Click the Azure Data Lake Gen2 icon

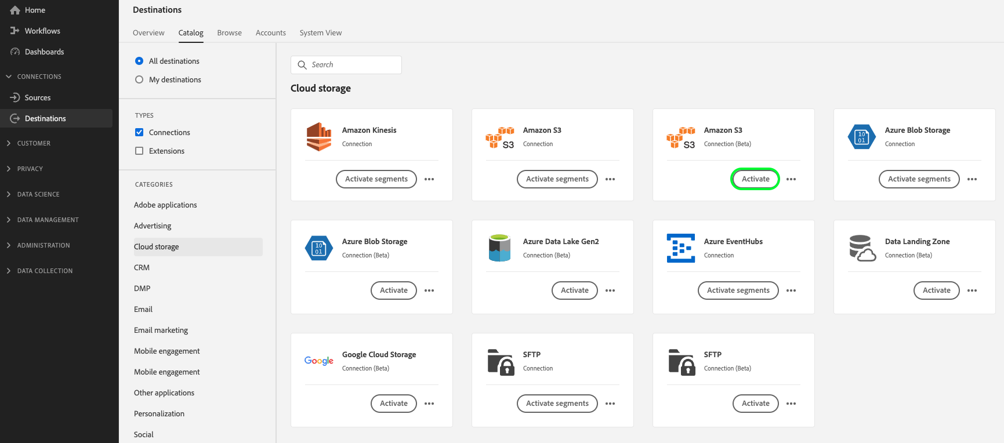pos(499,248)
